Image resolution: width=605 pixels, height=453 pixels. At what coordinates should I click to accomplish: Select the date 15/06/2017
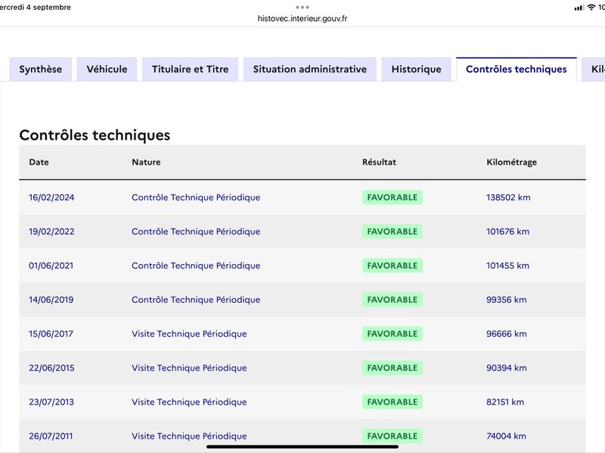click(51, 334)
